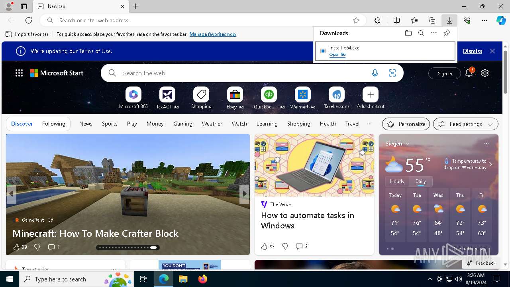This screenshot has width=510, height=287.
Task: Open the Quickbooks ad shortcut
Action: 269,98
